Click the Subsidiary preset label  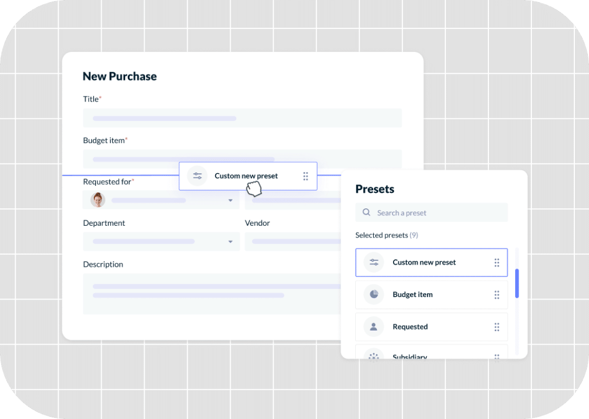point(410,356)
